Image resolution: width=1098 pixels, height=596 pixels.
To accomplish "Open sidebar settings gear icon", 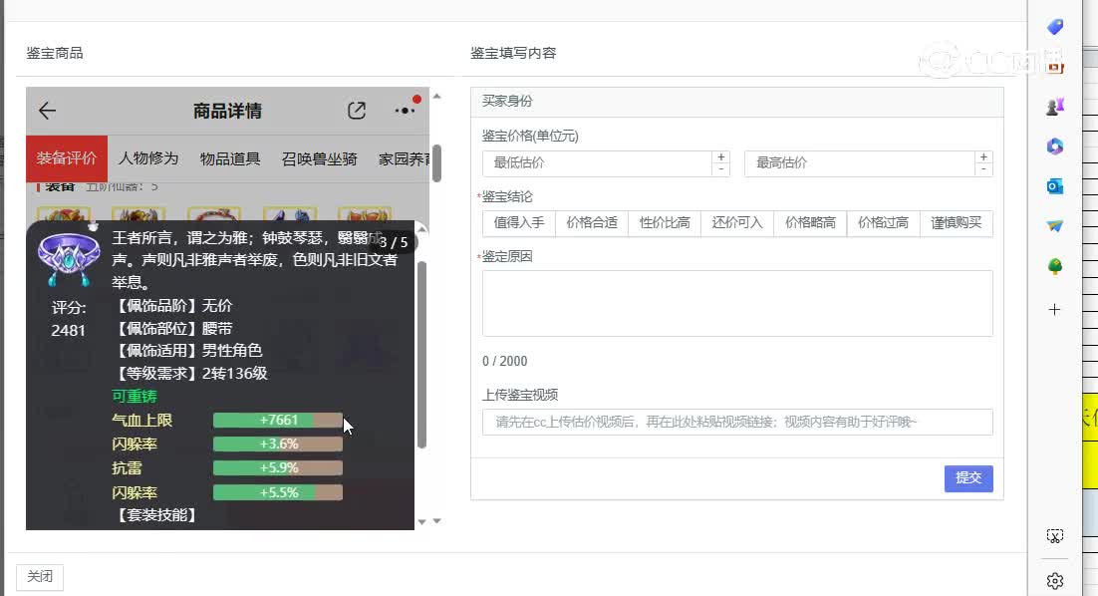I will [1054, 581].
